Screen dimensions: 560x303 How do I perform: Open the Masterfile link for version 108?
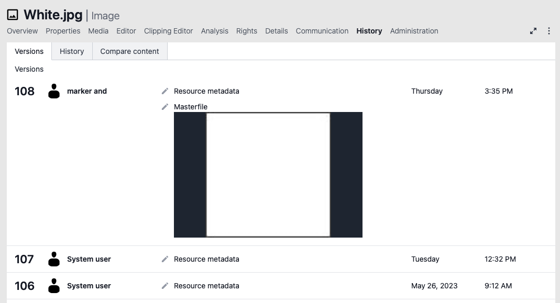tap(190, 107)
